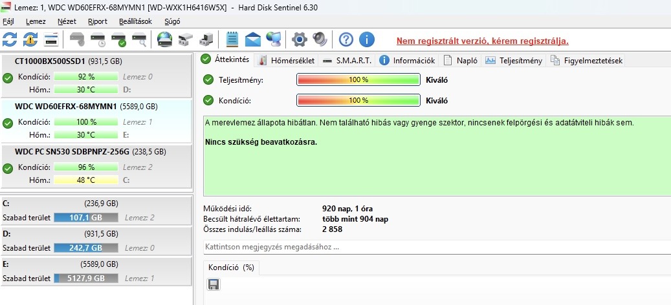The image size is (671, 305).
Task: Select the Kondíció (%) chart tab
Action: (x=231, y=268)
